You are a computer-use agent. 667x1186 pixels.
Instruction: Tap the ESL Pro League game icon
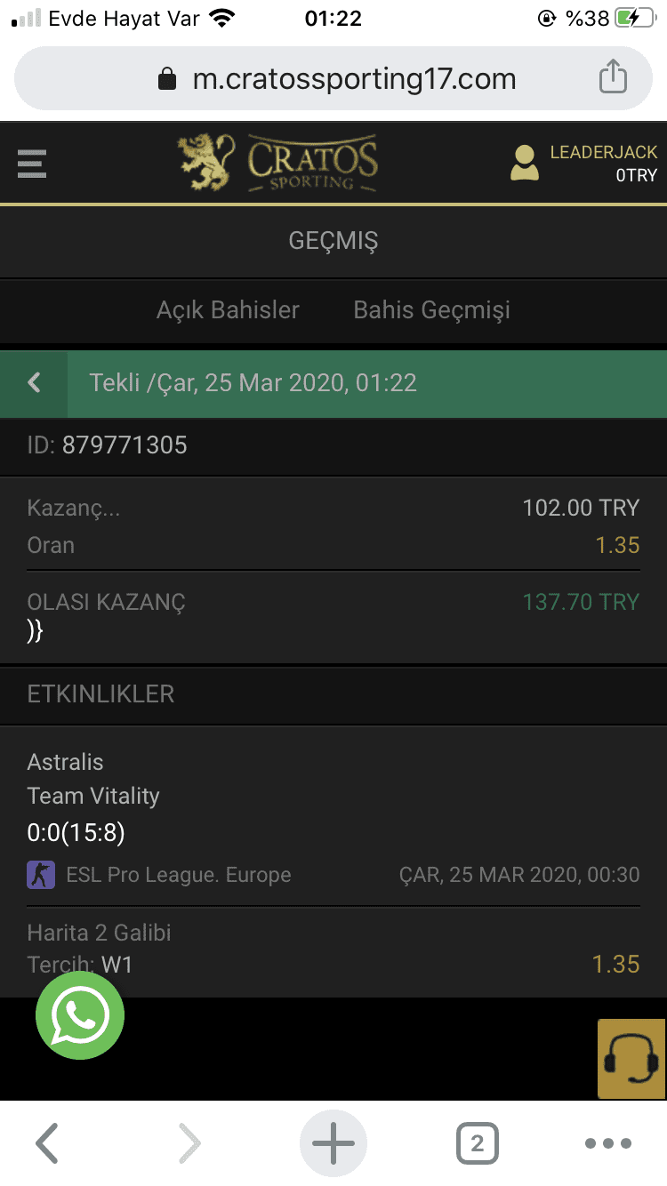tap(41, 875)
